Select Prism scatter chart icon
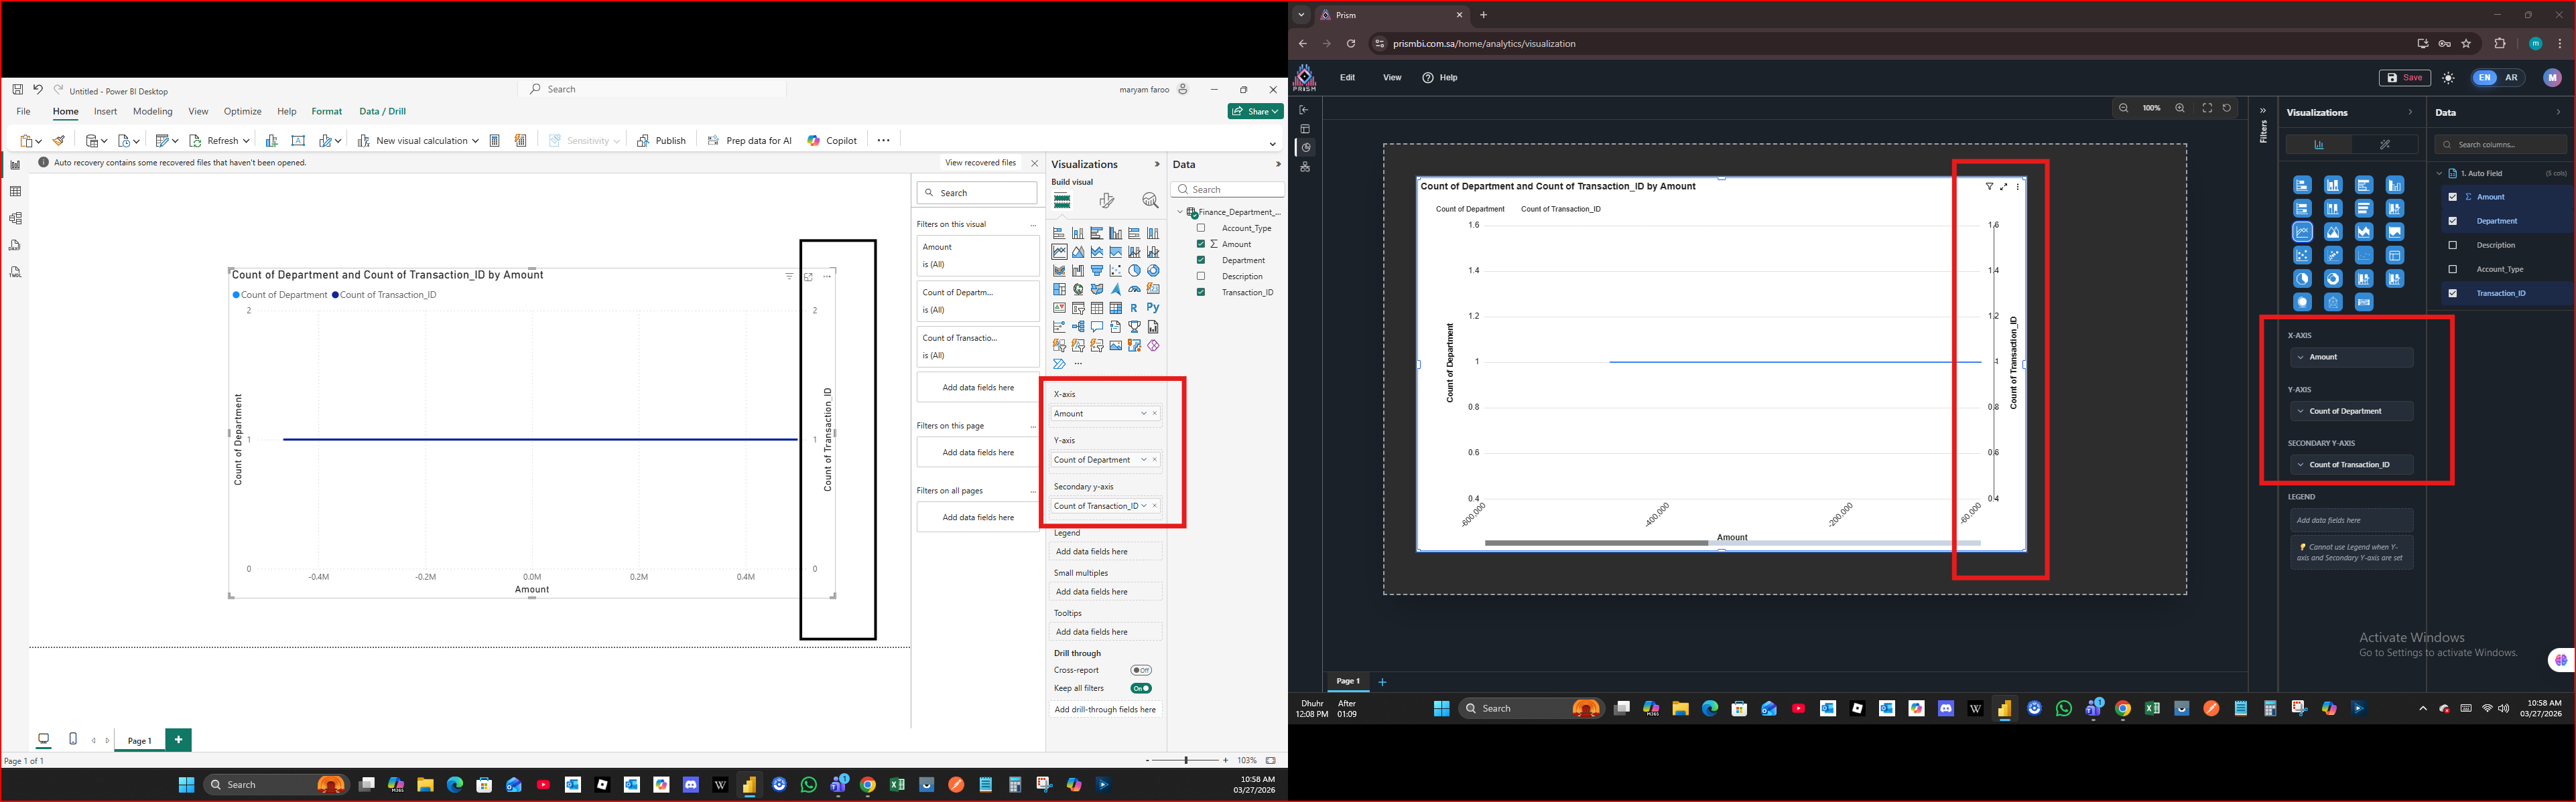Viewport: 2576px width, 802px height. [x=2302, y=256]
